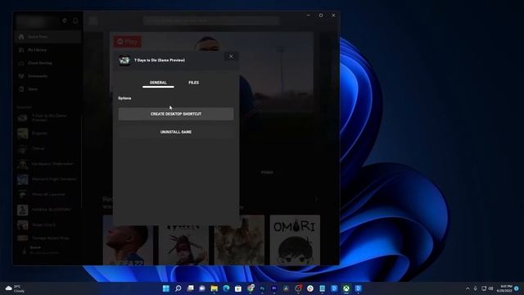Select Minecraft Launcher in sidebar list
Screen dimensions: 524x295
[x=47, y=194]
